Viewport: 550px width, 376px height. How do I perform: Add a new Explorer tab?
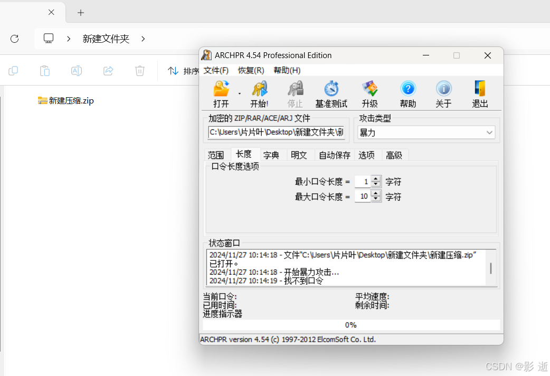pyautogui.click(x=81, y=13)
